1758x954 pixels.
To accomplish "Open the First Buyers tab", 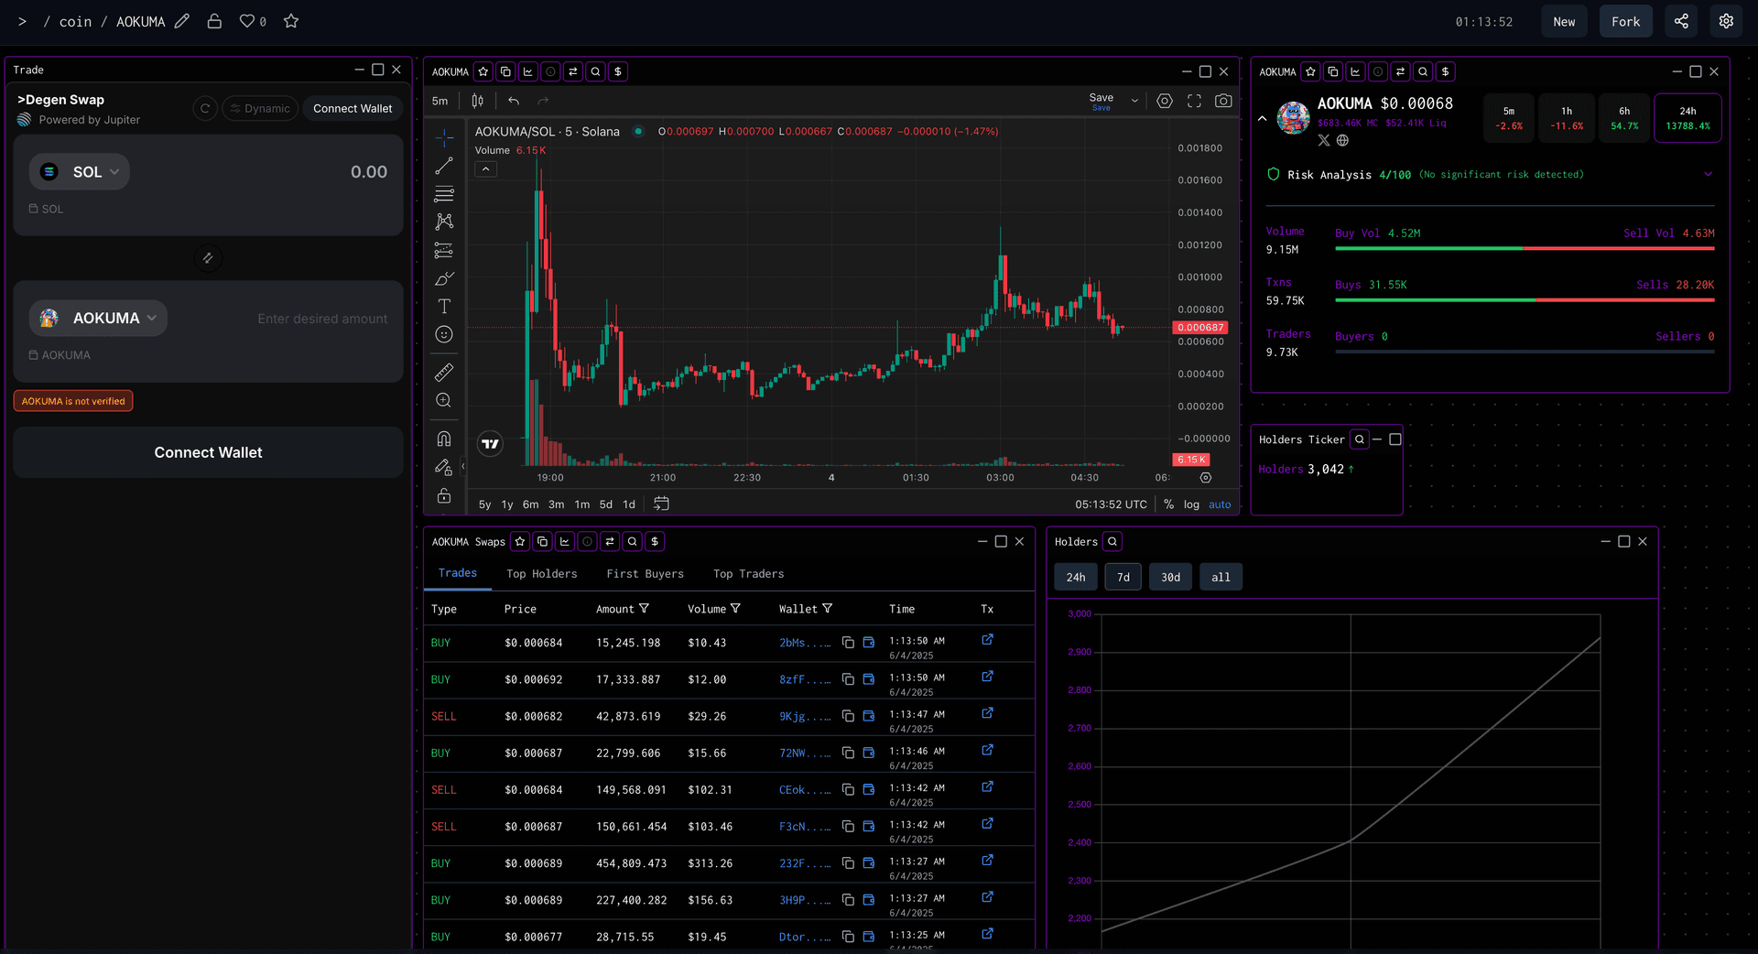I will (x=645, y=574).
